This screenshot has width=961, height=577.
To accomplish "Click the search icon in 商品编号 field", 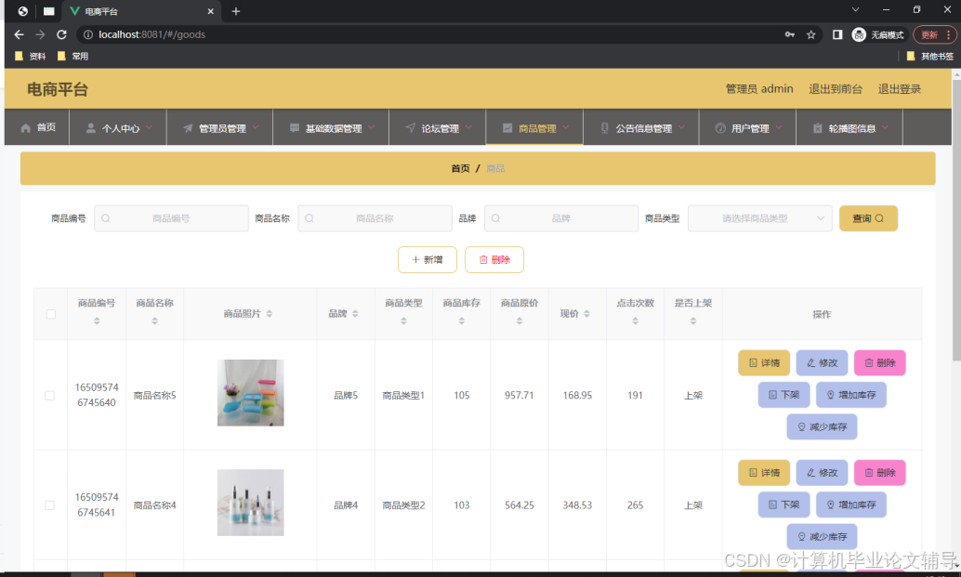I will point(105,218).
